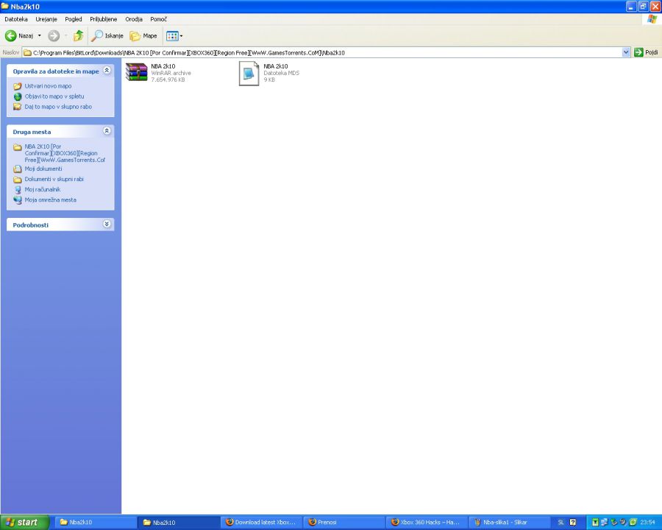Click the globe icon for Objavi to mapo

pyautogui.click(x=18, y=96)
